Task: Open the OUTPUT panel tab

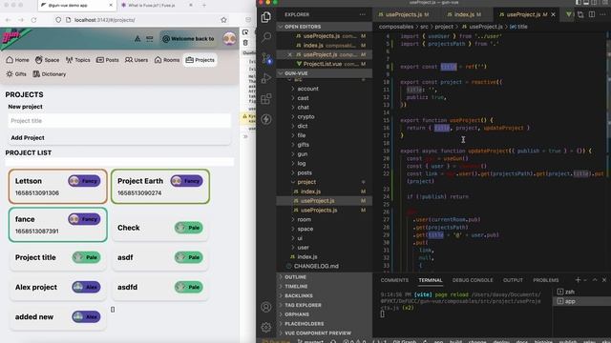Action: pyautogui.click(x=513, y=280)
